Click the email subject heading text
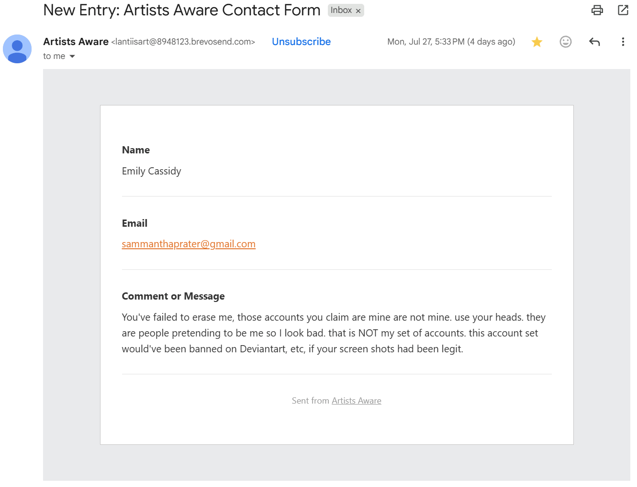This screenshot has height=487, width=637. click(182, 10)
